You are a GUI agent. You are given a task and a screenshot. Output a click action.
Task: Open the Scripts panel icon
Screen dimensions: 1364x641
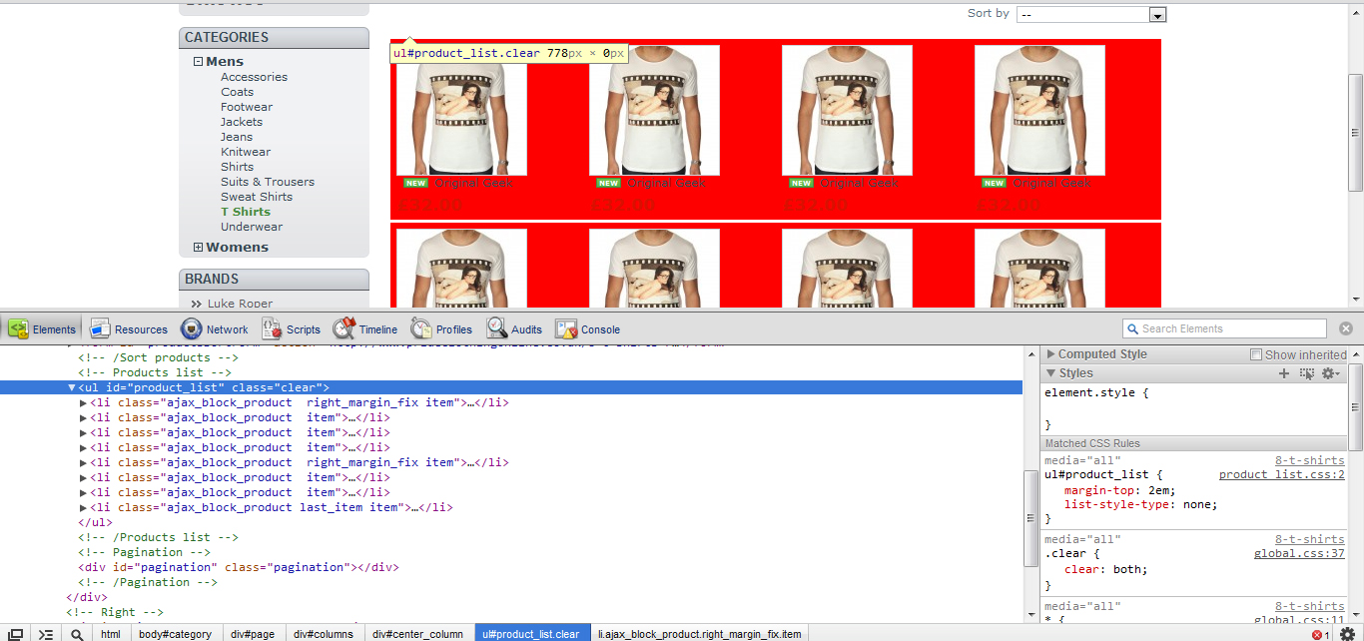[272, 328]
